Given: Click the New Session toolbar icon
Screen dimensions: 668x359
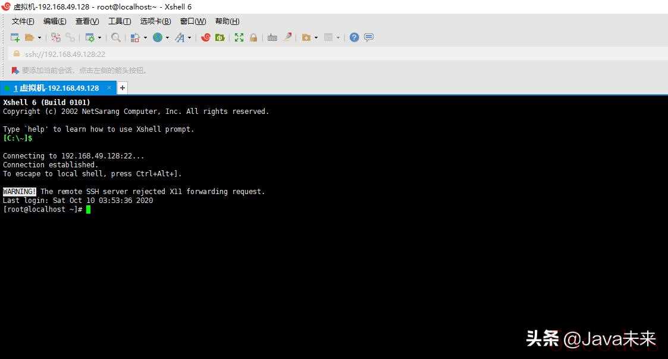Looking at the screenshot, I should click(15, 37).
